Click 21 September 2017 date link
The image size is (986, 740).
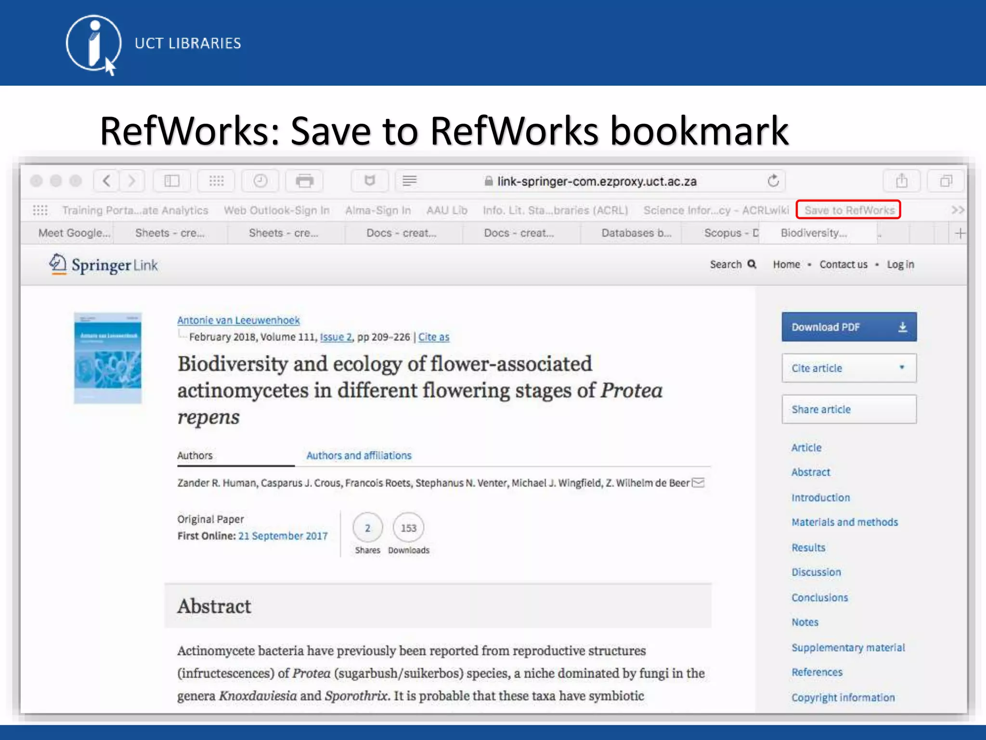click(x=283, y=536)
